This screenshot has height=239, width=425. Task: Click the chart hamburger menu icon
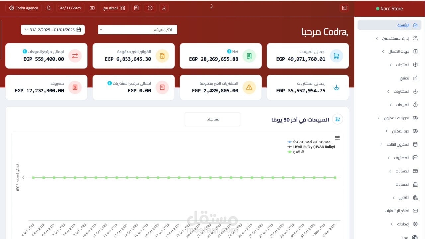(337, 138)
